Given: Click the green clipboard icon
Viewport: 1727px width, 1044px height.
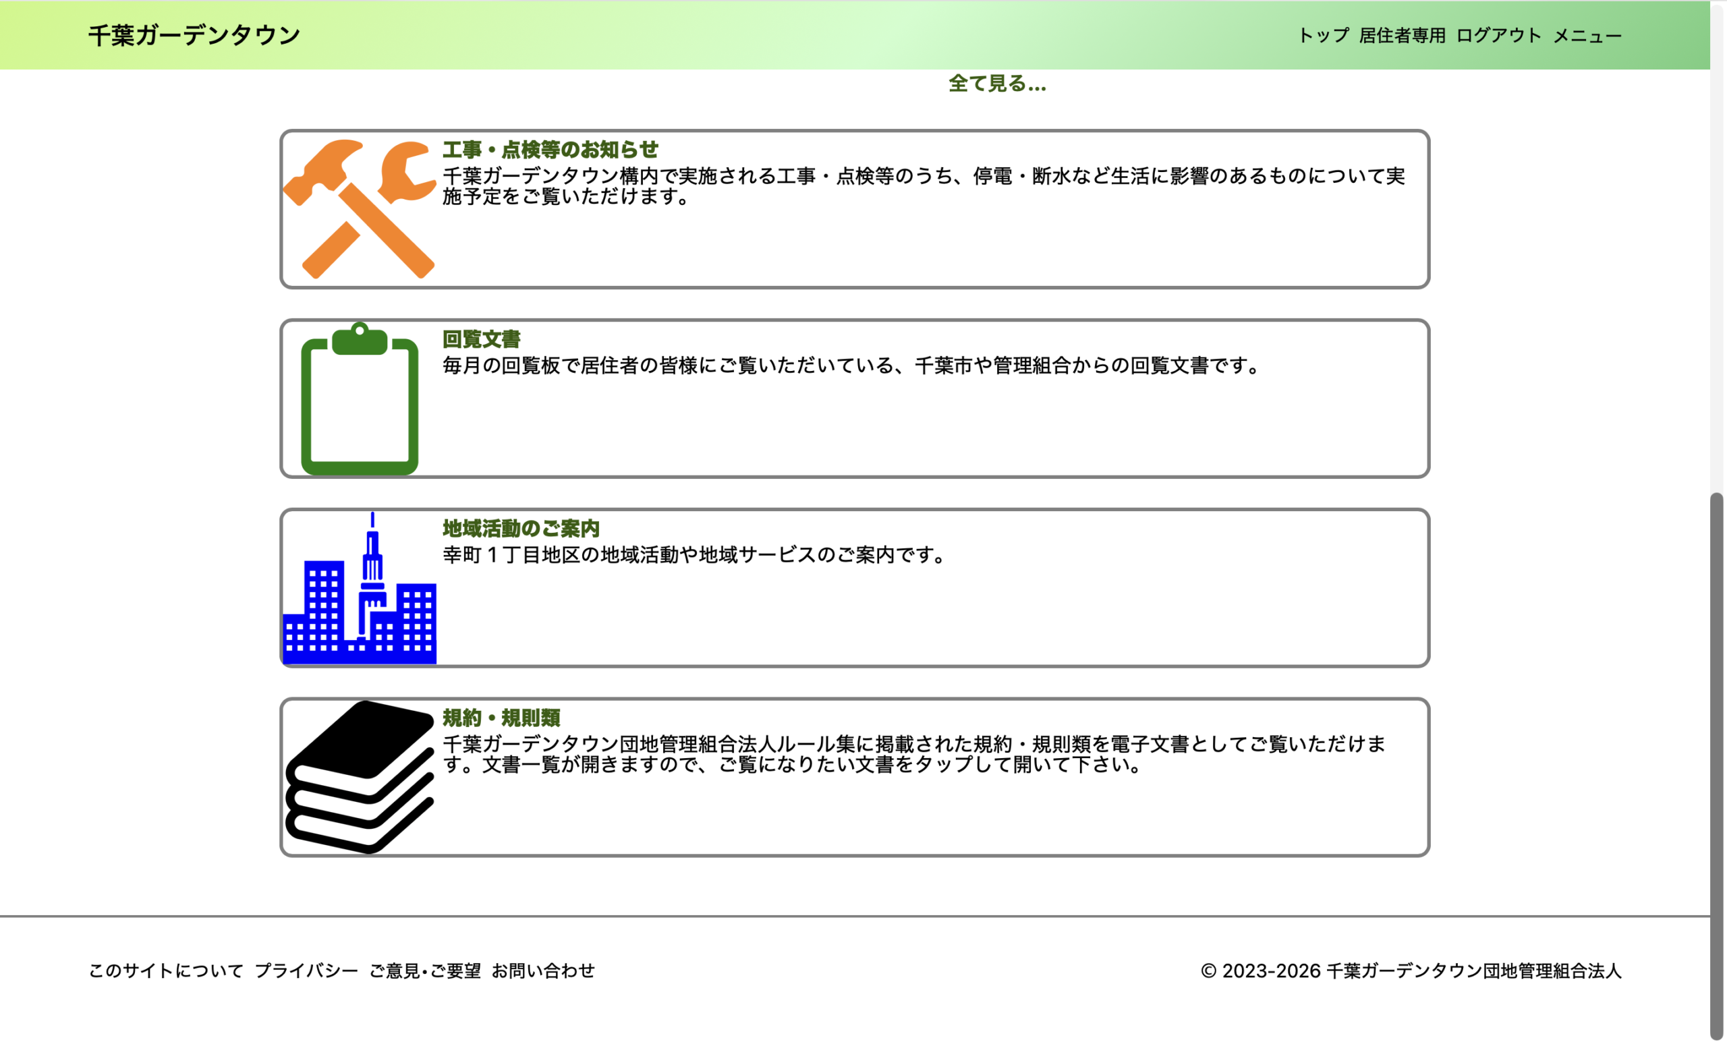Looking at the screenshot, I should (359, 399).
